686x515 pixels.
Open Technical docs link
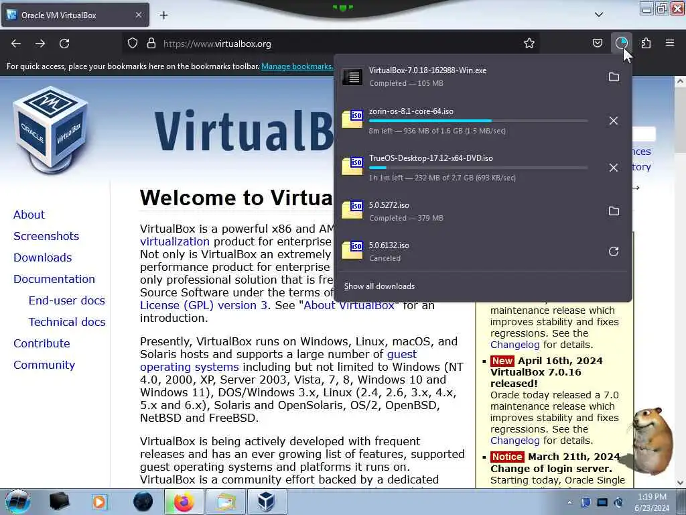[x=67, y=322]
